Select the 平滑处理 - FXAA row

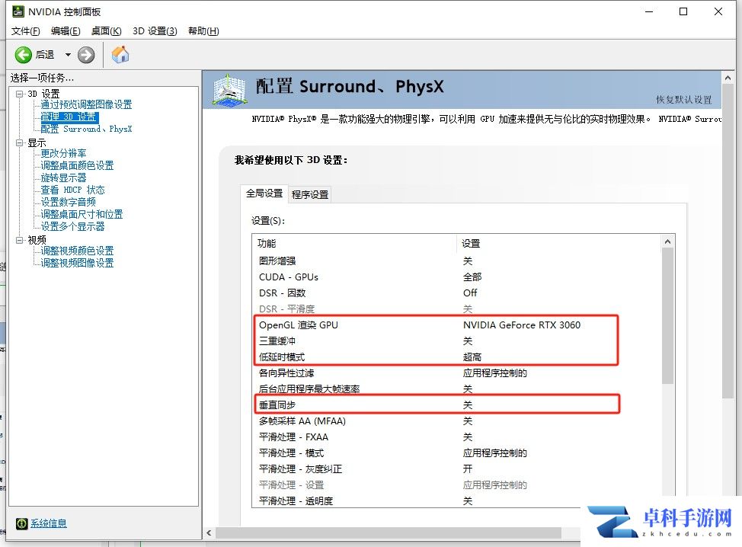[x=456, y=437]
